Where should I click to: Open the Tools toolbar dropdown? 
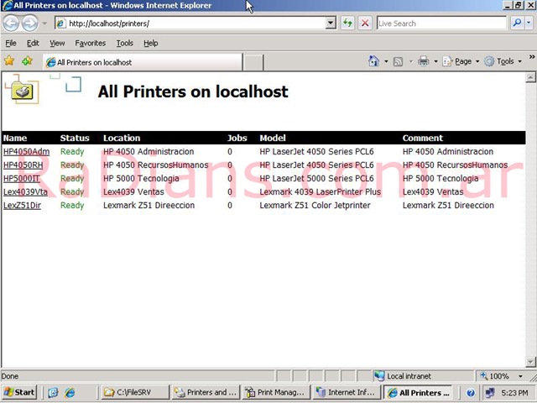pos(505,61)
